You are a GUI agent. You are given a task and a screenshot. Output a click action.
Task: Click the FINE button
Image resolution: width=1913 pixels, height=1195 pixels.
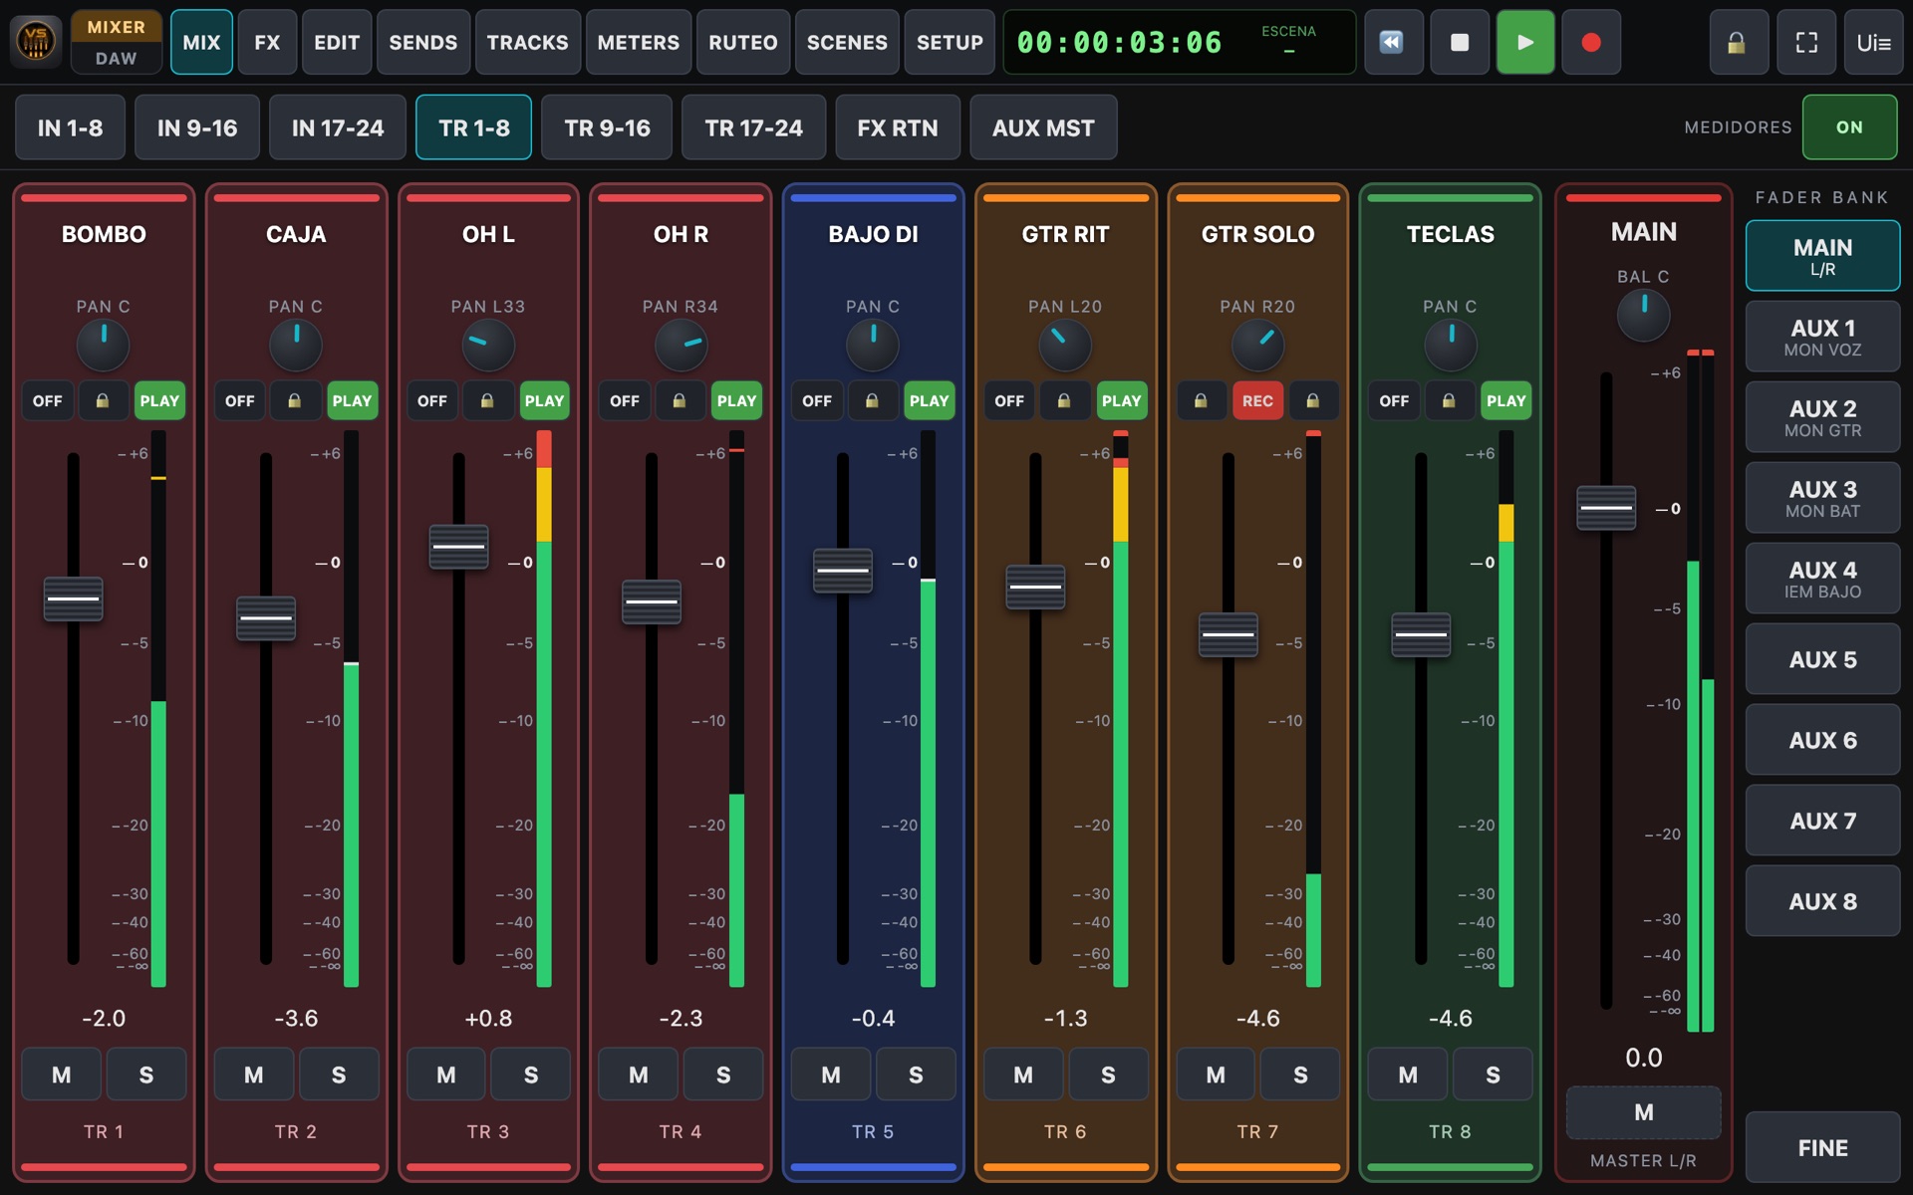(1822, 1147)
